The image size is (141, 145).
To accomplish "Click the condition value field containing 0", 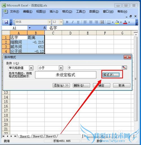I will 95,68.
